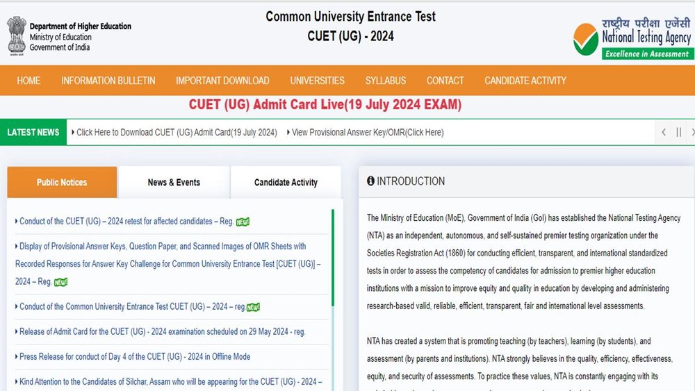The image size is (695, 391).
Task: Click the Government of India emblem logo
Action: pyautogui.click(x=17, y=35)
